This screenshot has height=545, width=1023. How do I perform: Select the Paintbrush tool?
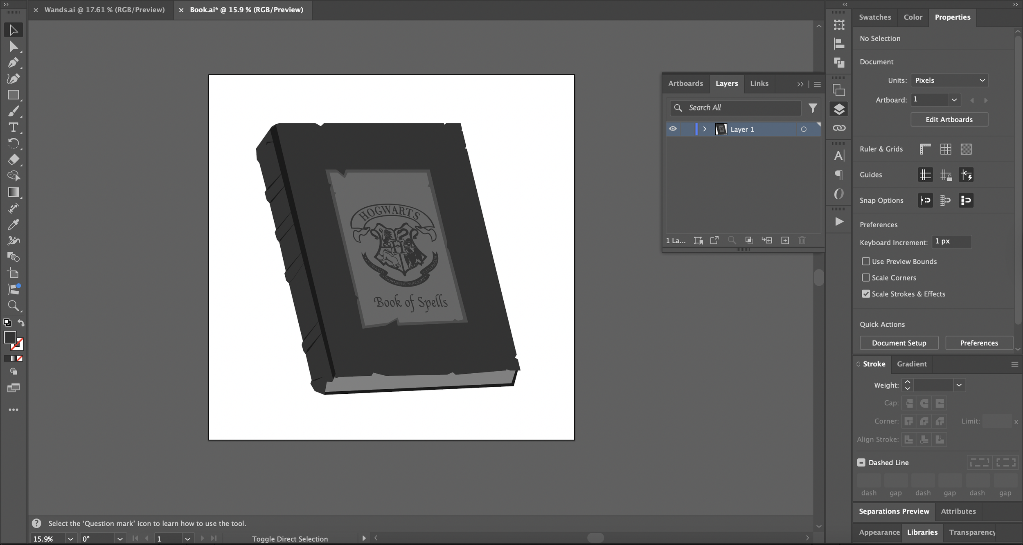click(x=13, y=111)
